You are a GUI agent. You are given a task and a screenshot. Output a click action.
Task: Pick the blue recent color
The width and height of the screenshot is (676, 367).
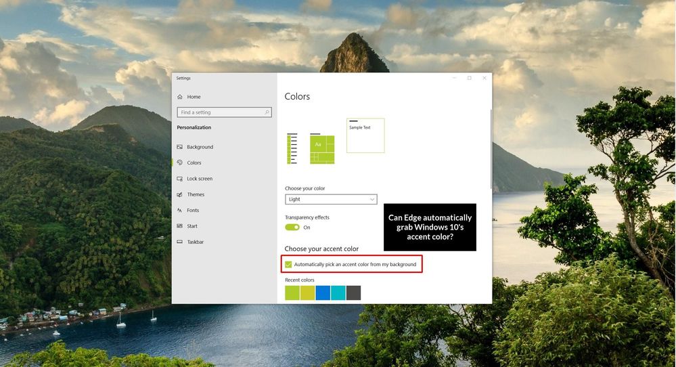tap(323, 293)
